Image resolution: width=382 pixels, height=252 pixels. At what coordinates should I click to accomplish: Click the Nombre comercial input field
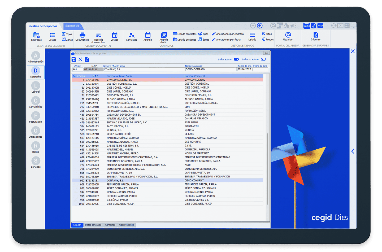click(x=211, y=69)
